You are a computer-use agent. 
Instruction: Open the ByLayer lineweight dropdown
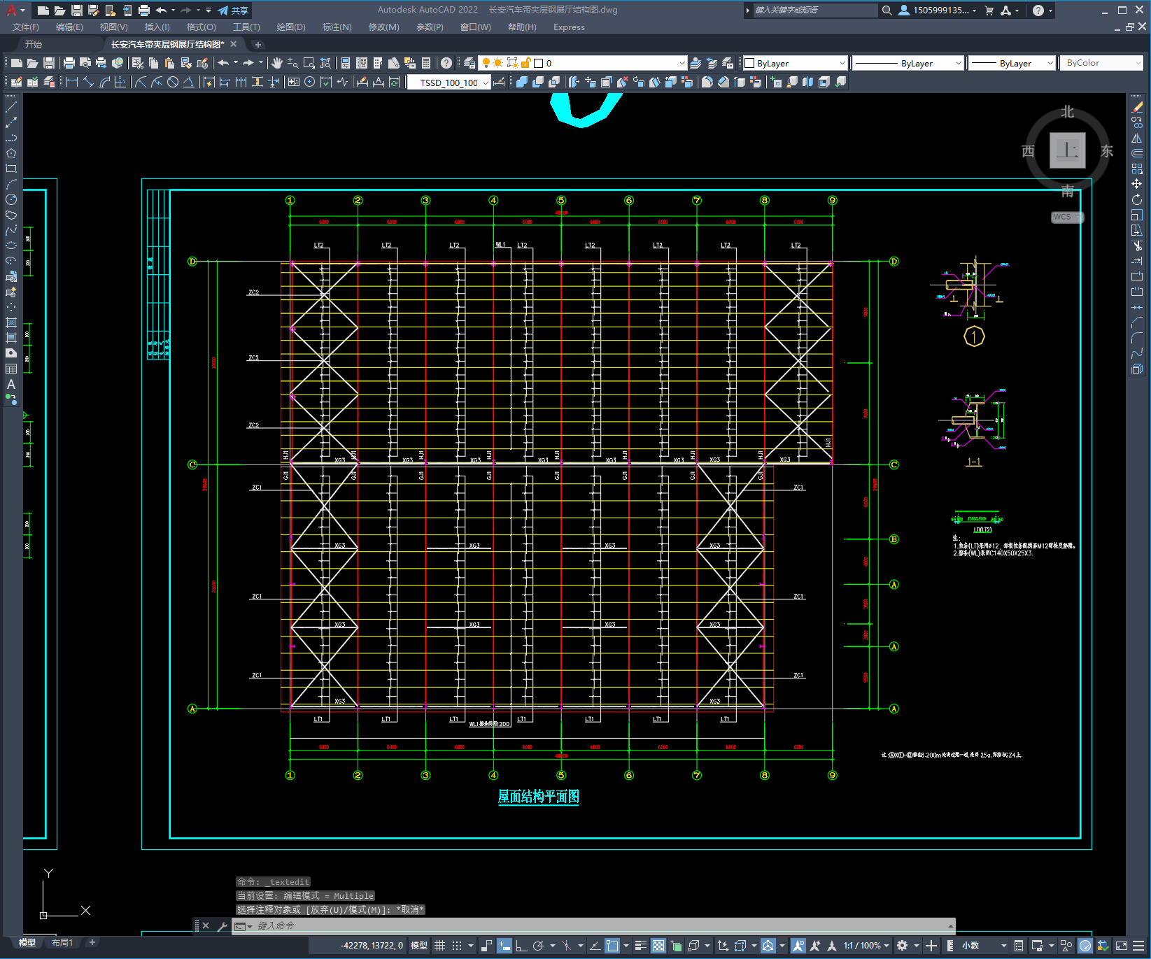pyautogui.click(x=1012, y=63)
